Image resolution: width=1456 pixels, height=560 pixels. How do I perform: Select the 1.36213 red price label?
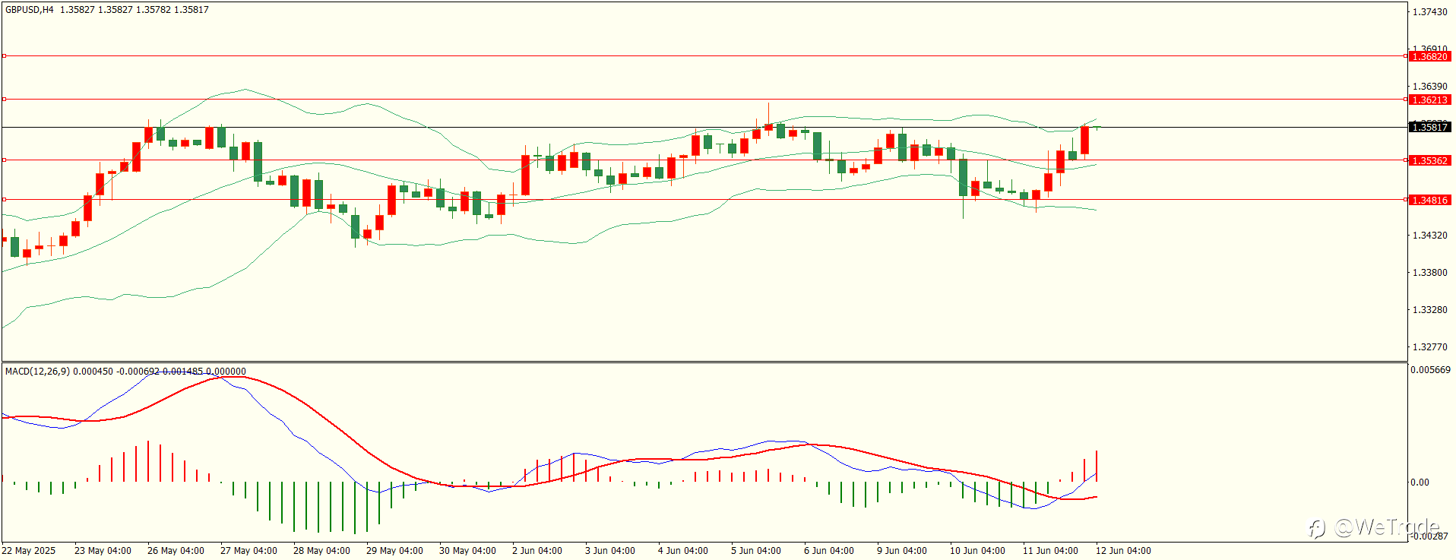(x=1429, y=100)
